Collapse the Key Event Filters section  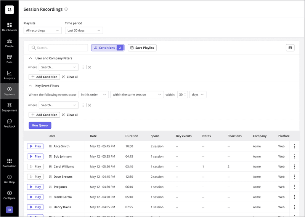point(30,86)
